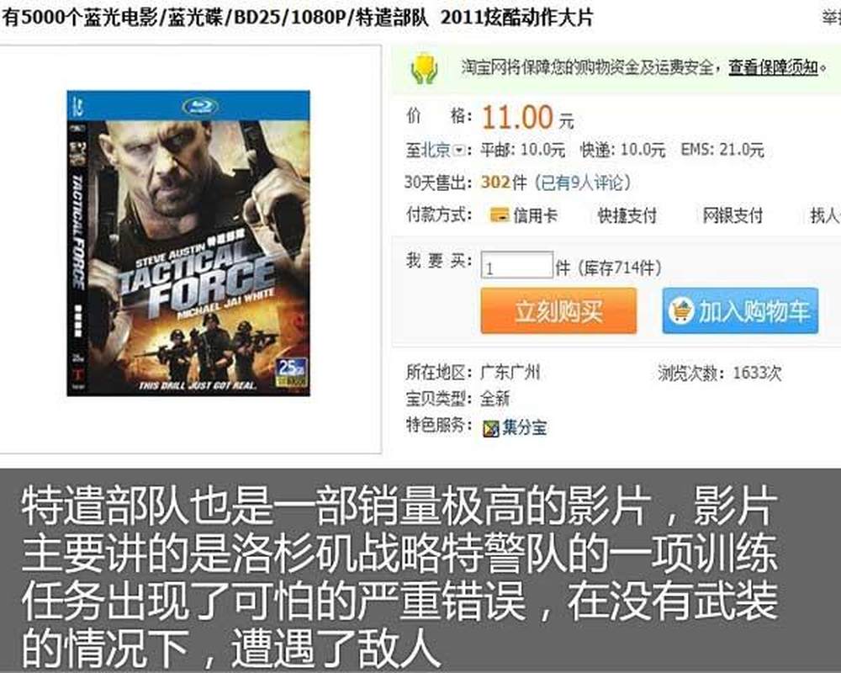Click the shopping cart icon on blue button
The width and height of the screenshot is (841, 673).
681,310
